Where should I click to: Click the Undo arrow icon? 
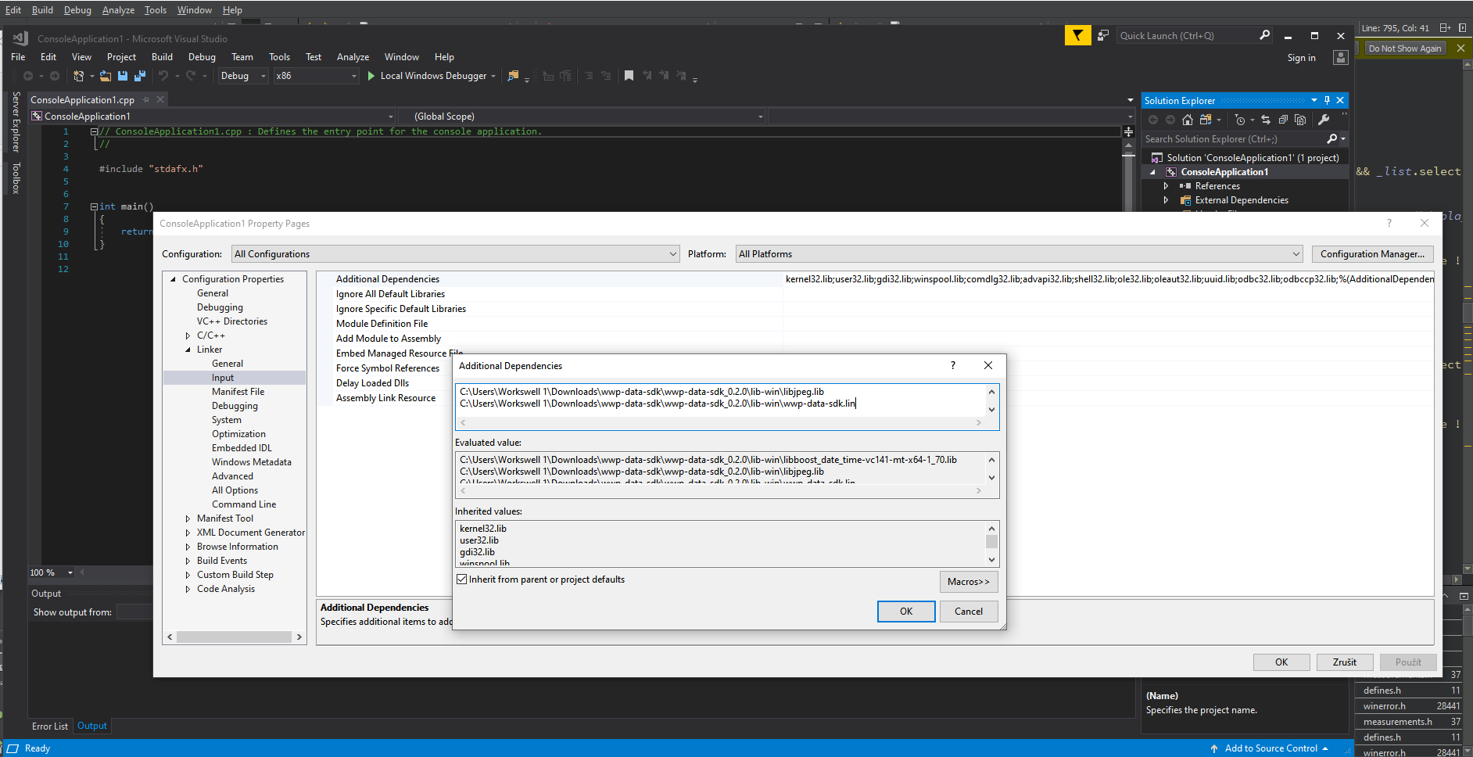[x=163, y=76]
